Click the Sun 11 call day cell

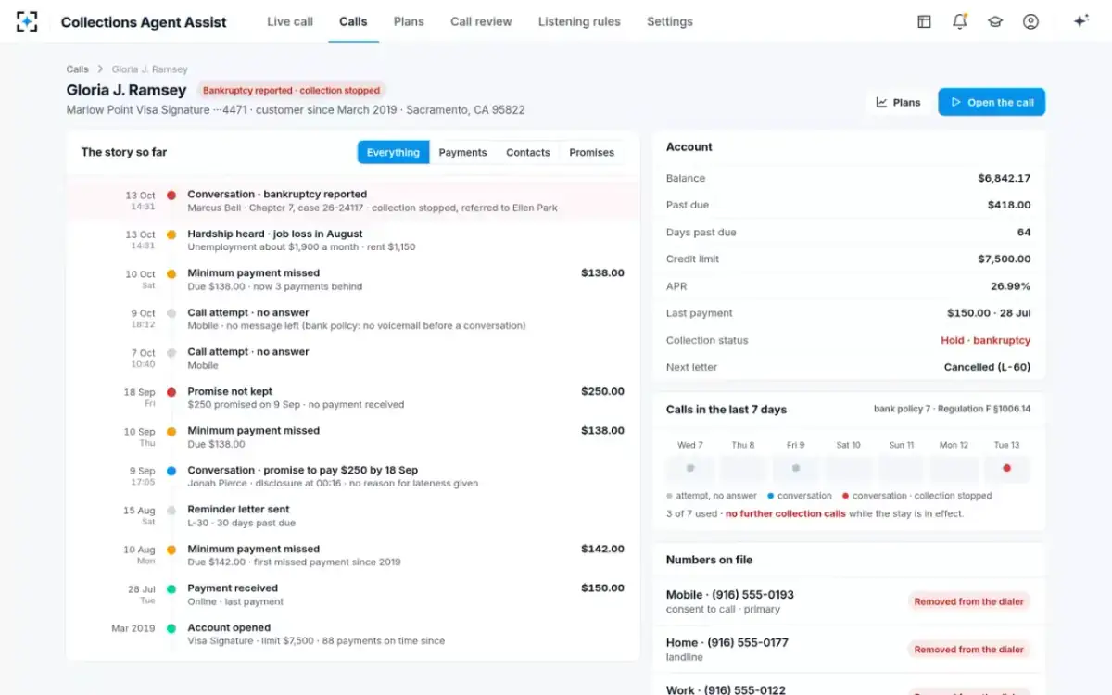pyautogui.click(x=902, y=468)
